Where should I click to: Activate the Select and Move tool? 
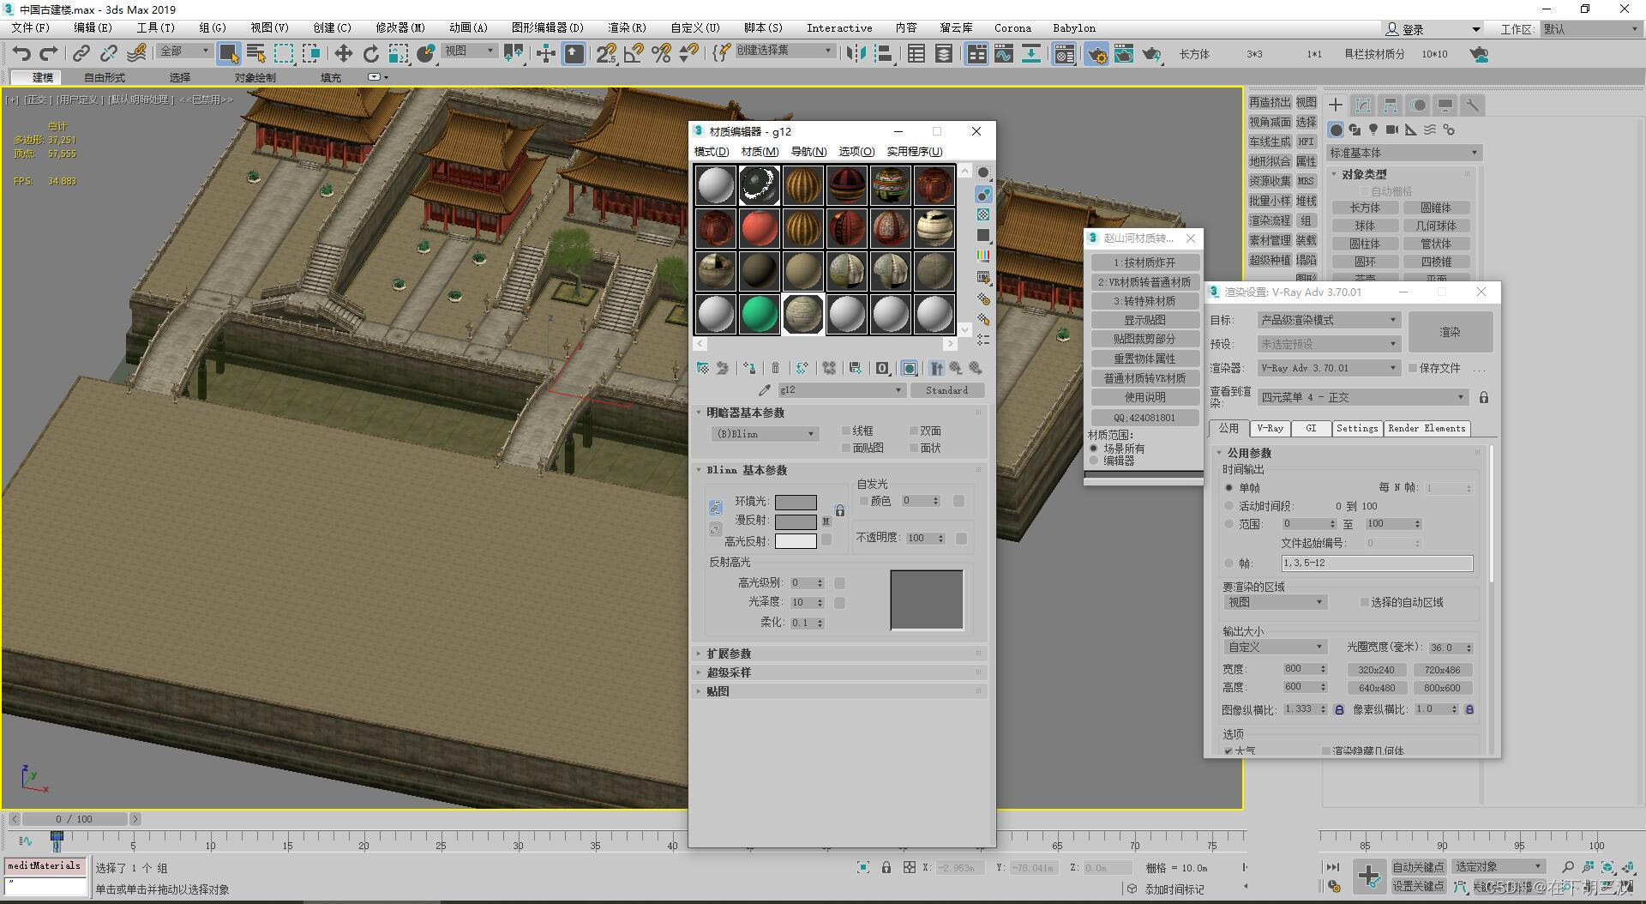pos(343,53)
